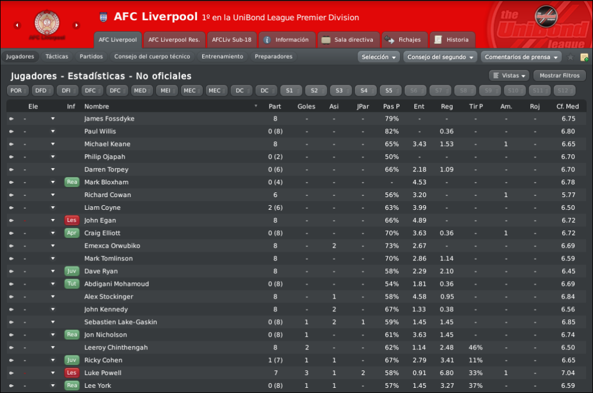The height and width of the screenshot is (393, 593).
Task: Click the star bookmark icon
Action: click(x=570, y=57)
